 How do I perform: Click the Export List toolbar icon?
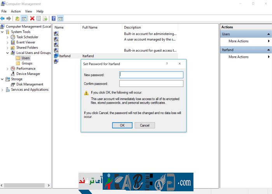click(x=45, y=18)
